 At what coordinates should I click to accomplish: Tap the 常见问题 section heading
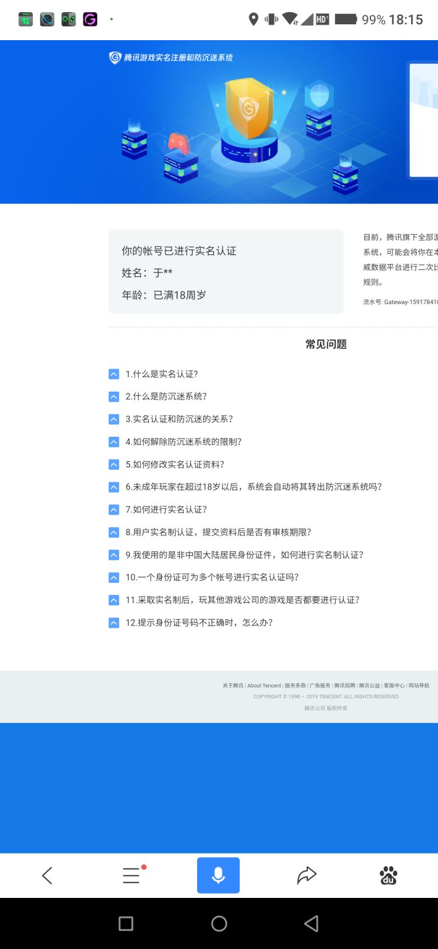coord(326,344)
